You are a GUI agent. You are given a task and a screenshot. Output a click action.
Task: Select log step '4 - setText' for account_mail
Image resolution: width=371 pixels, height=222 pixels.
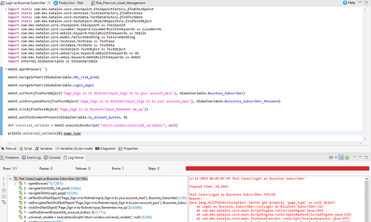(x=105, y=198)
